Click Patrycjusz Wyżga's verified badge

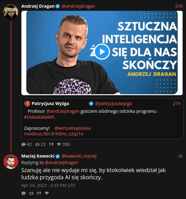pos(91,104)
